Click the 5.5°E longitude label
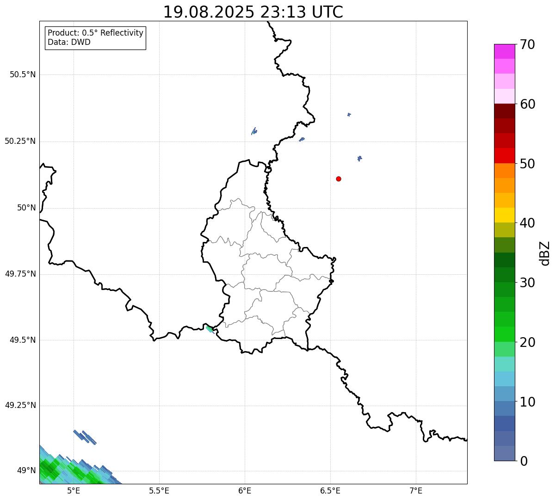This screenshot has height=500, width=556. coord(159,491)
